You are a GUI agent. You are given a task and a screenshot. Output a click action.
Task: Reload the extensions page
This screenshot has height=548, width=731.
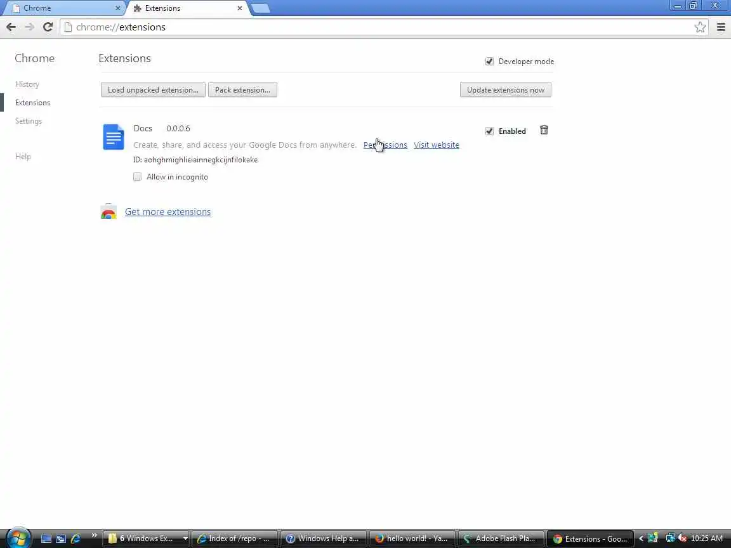(x=48, y=27)
